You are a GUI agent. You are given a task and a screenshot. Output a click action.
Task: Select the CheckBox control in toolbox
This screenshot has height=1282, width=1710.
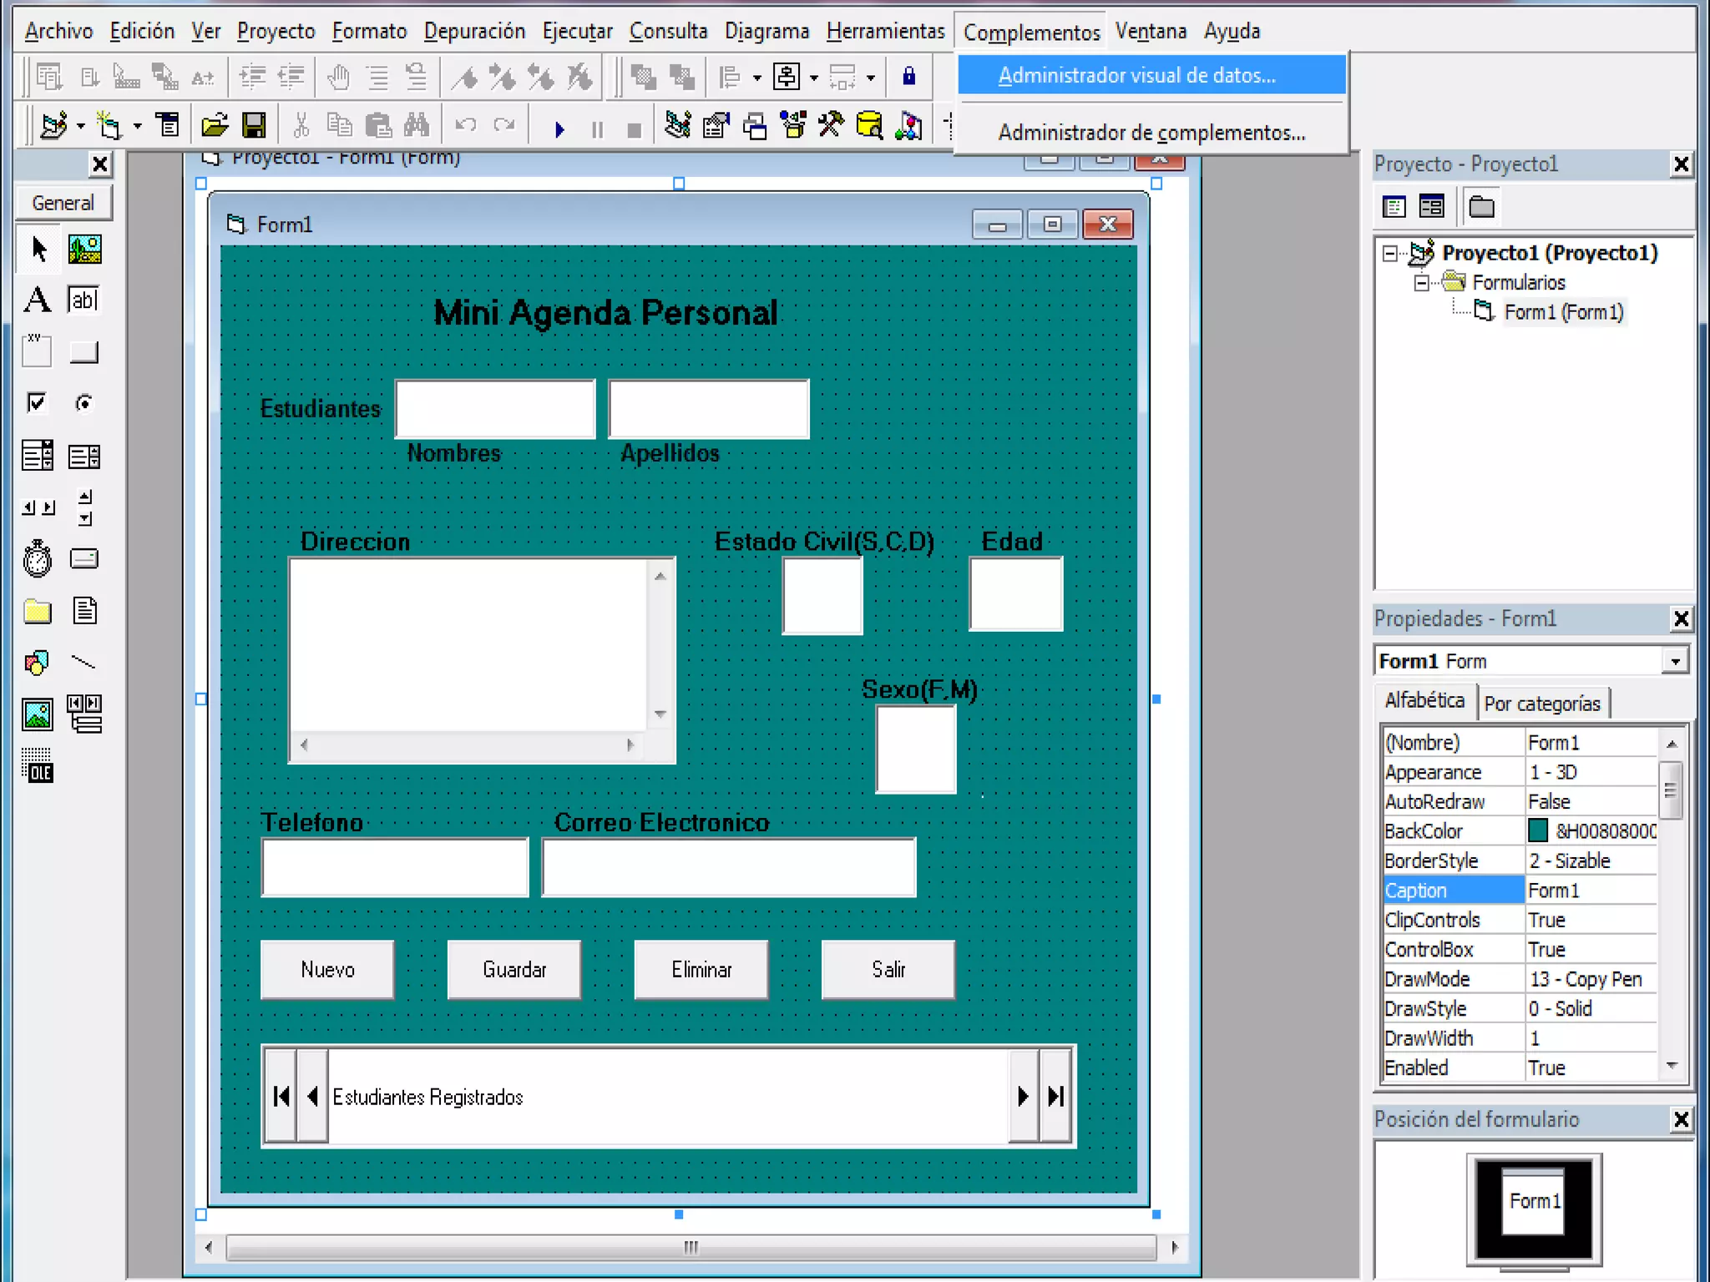pos(37,403)
